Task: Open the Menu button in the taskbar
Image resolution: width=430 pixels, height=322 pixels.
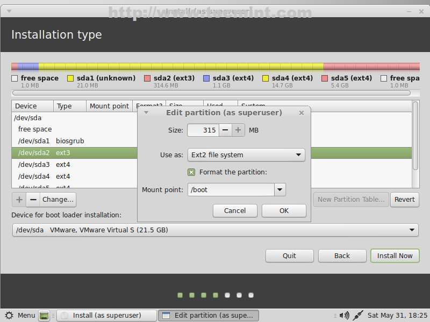Action: [x=21, y=316]
